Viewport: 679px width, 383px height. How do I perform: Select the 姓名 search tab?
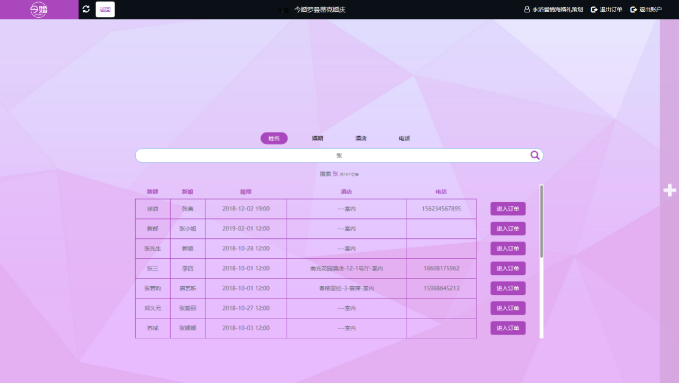[x=274, y=138]
